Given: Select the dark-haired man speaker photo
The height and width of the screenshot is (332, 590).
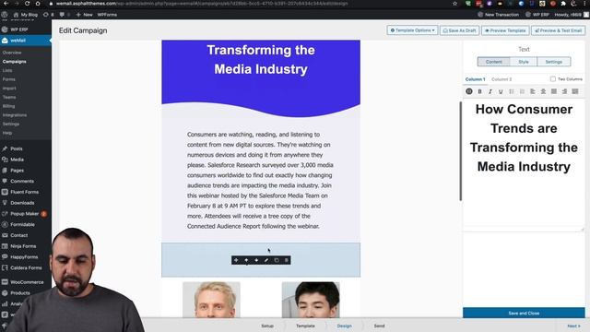Looking at the screenshot, I should pos(311,300).
